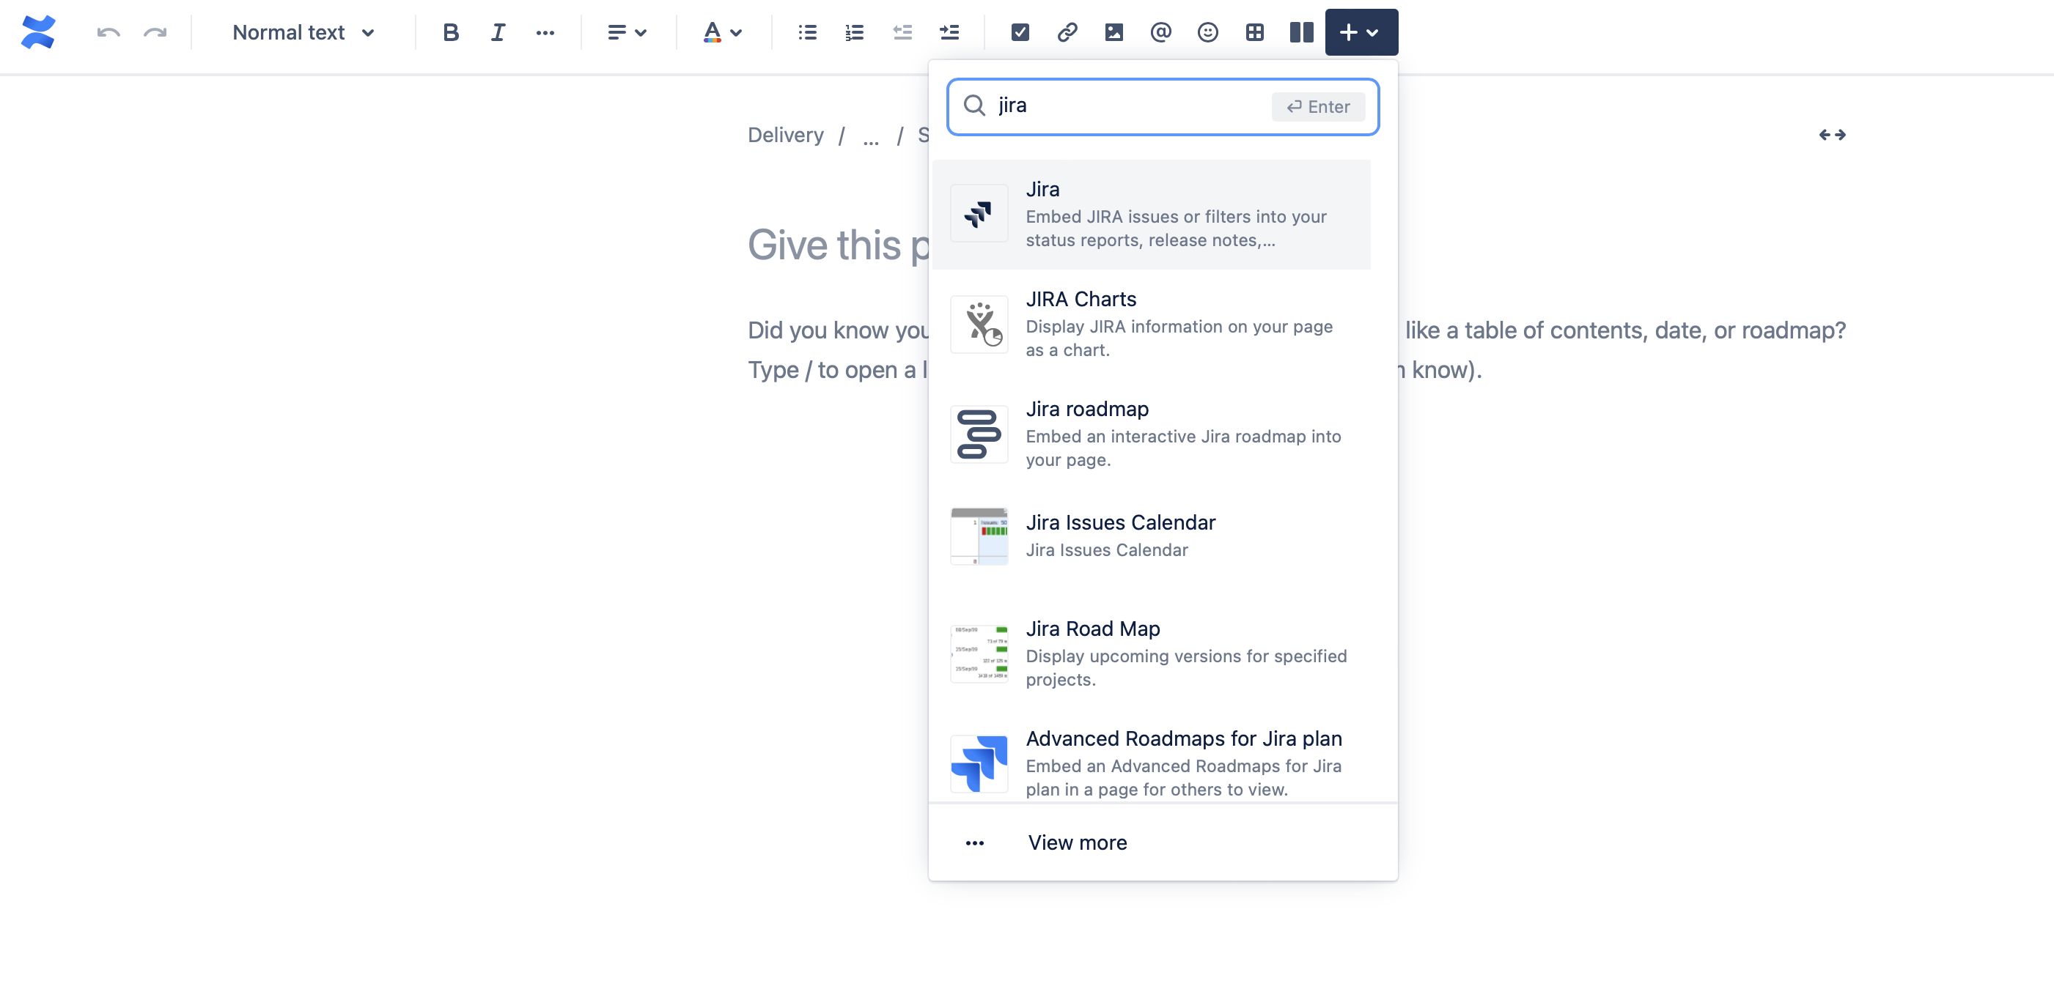Apply italic formatting
Viewport: 2054px width, 1008px height.
pyautogui.click(x=498, y=32)
